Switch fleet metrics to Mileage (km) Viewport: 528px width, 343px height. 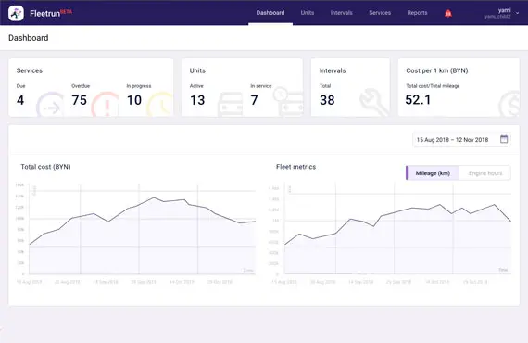433,173
